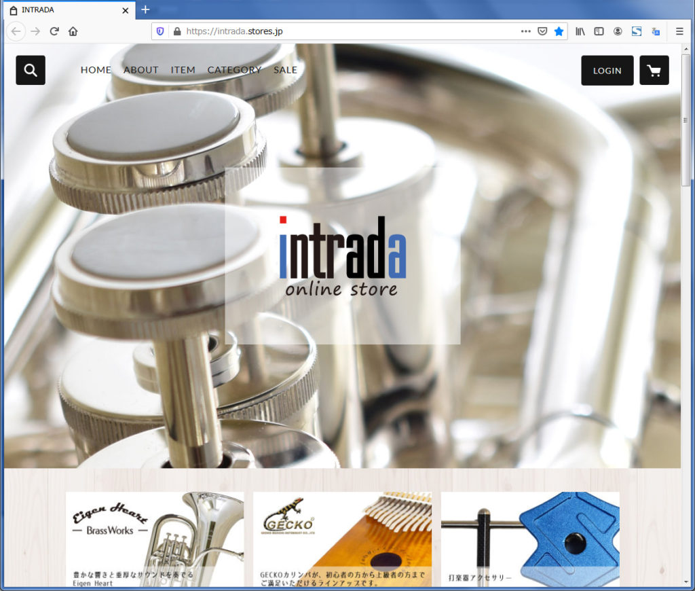Reload the current page
Viewport: 695px width, 591px height.
coord(54,31)
